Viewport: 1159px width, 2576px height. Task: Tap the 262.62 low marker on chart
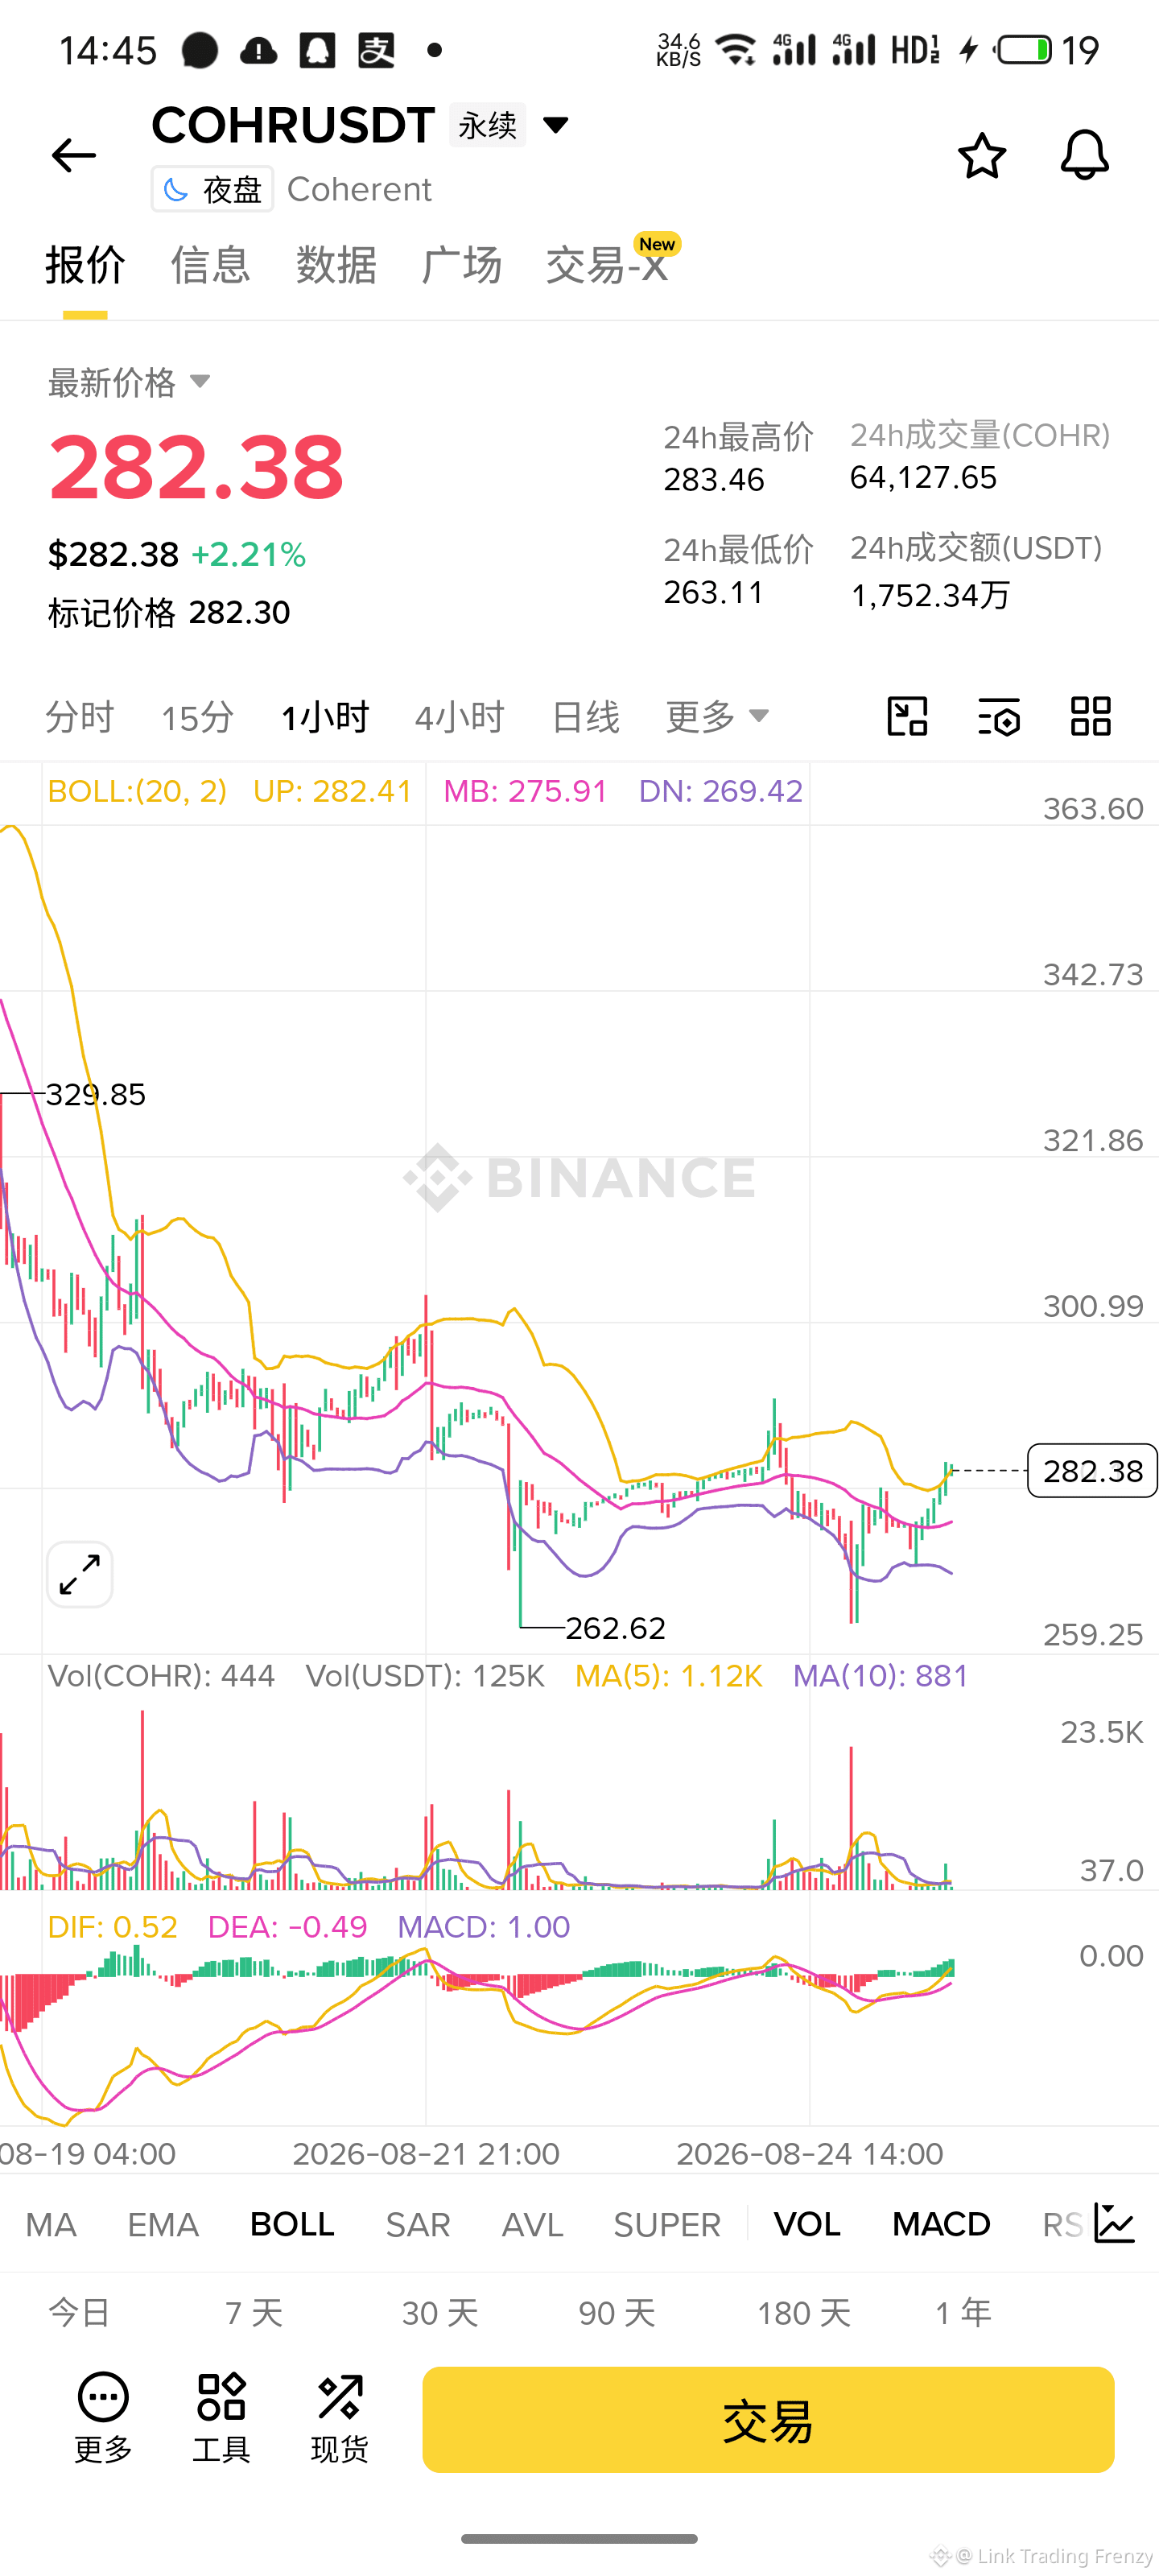[x=615, y=1628]
